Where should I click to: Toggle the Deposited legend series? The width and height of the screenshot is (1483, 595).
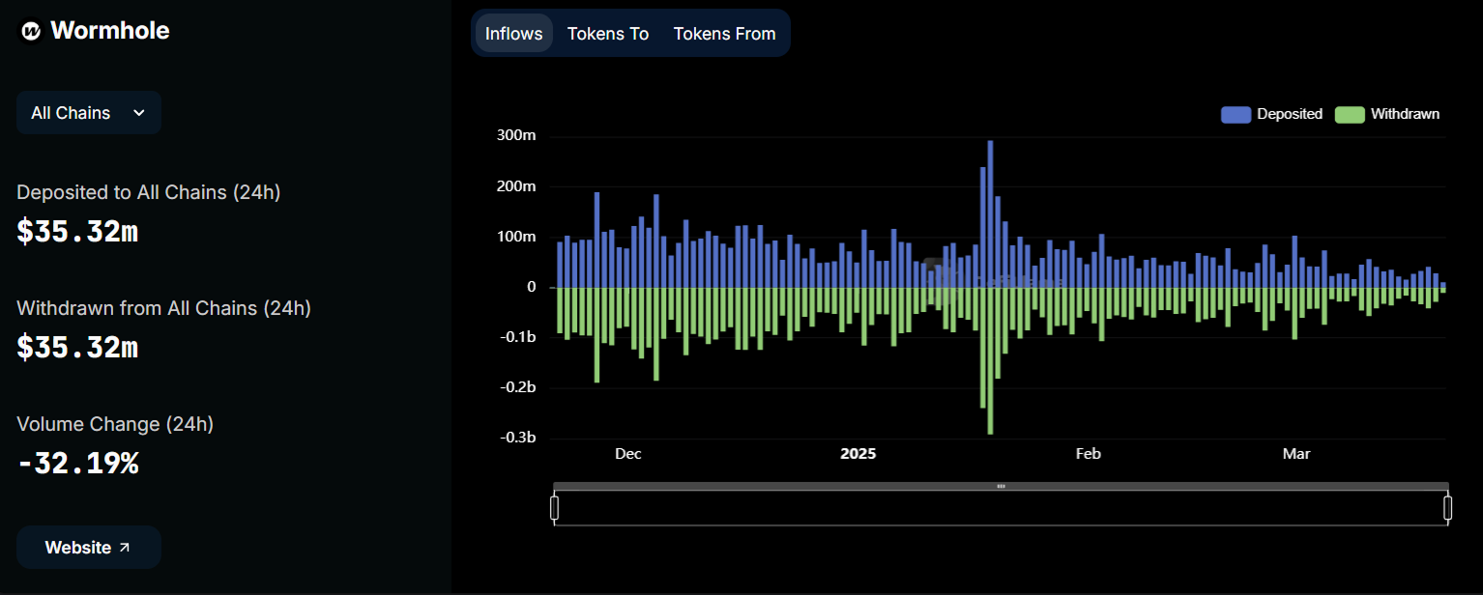[x=1271, y=114]
